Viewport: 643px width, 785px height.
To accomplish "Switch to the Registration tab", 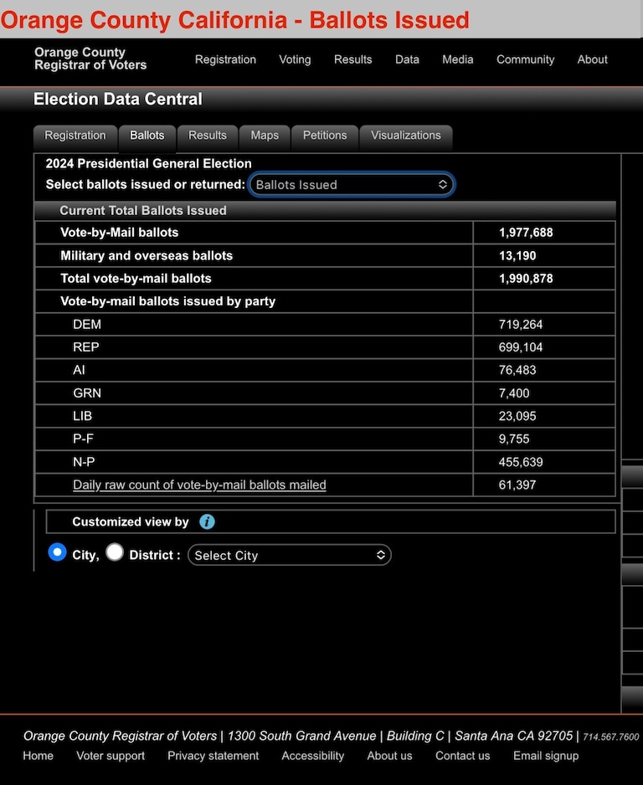I will click(75, 136).
